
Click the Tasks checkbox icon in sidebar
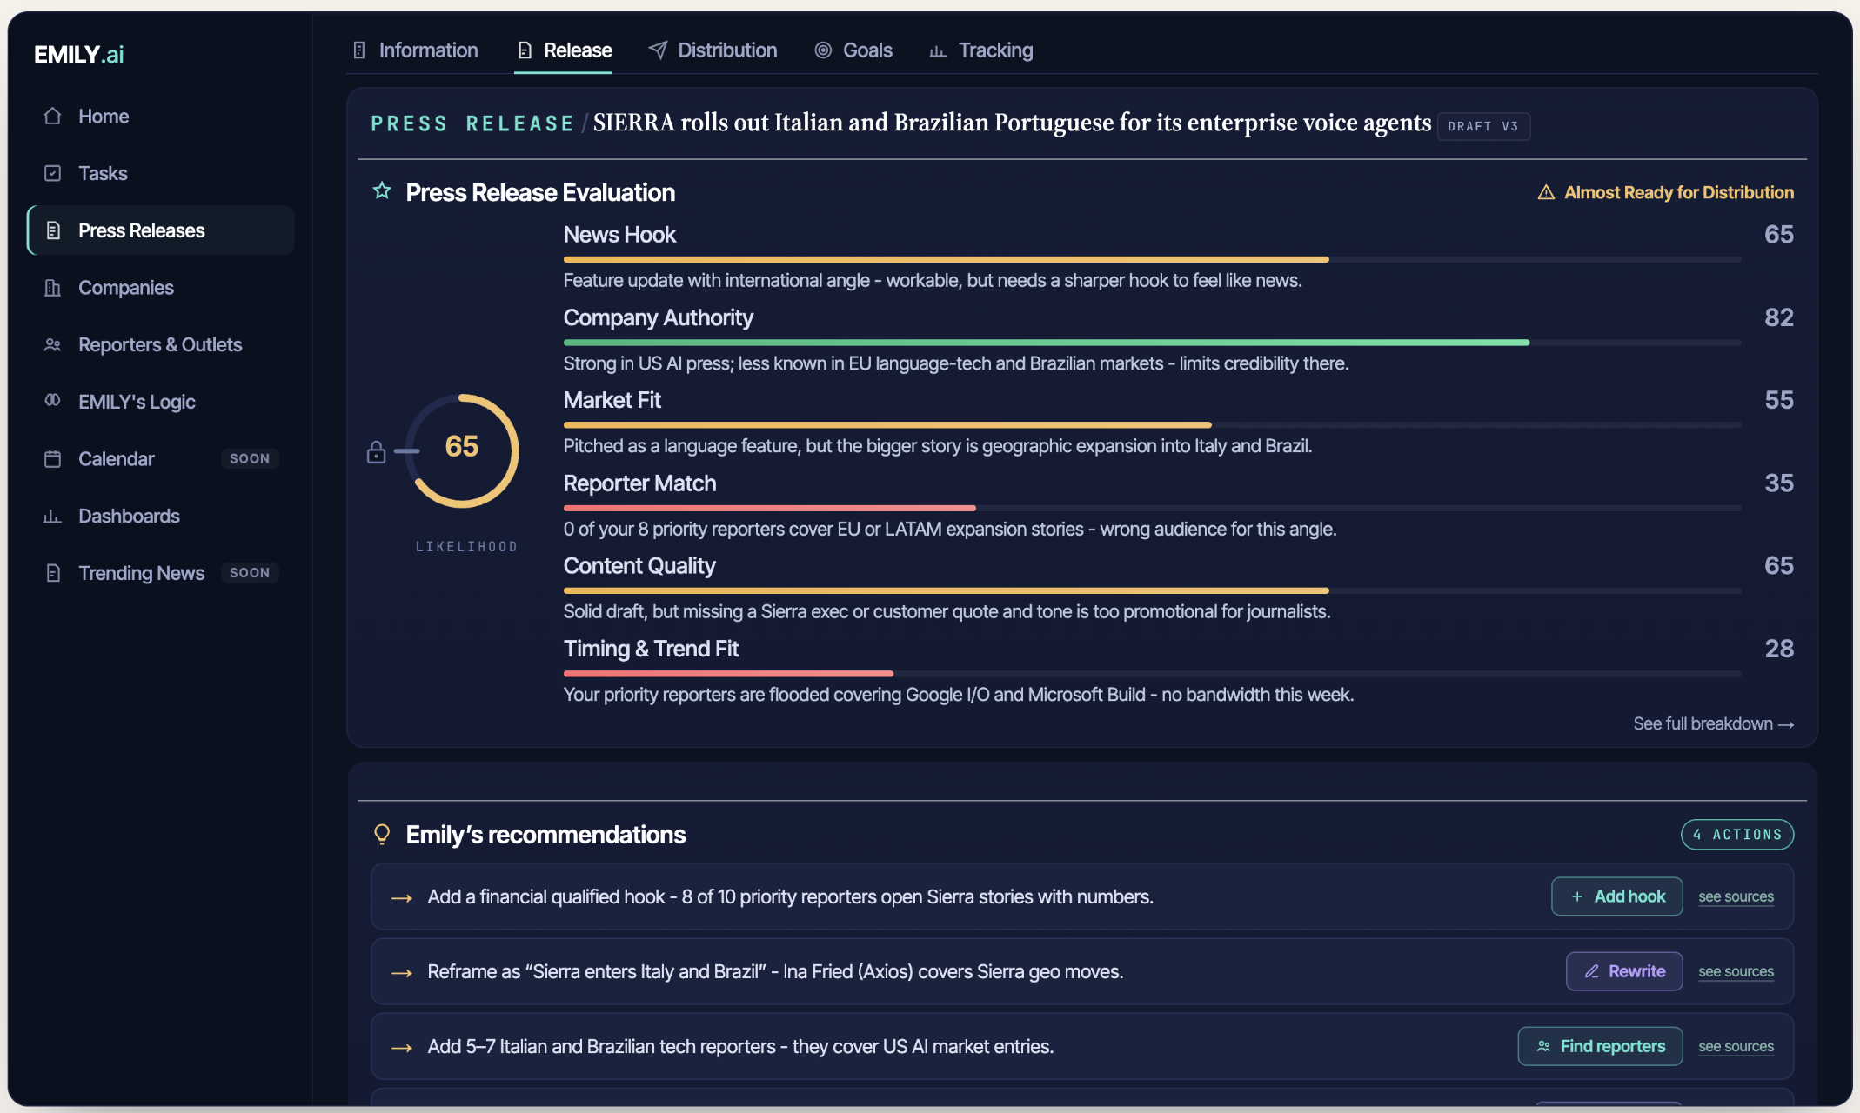point(52,173)
